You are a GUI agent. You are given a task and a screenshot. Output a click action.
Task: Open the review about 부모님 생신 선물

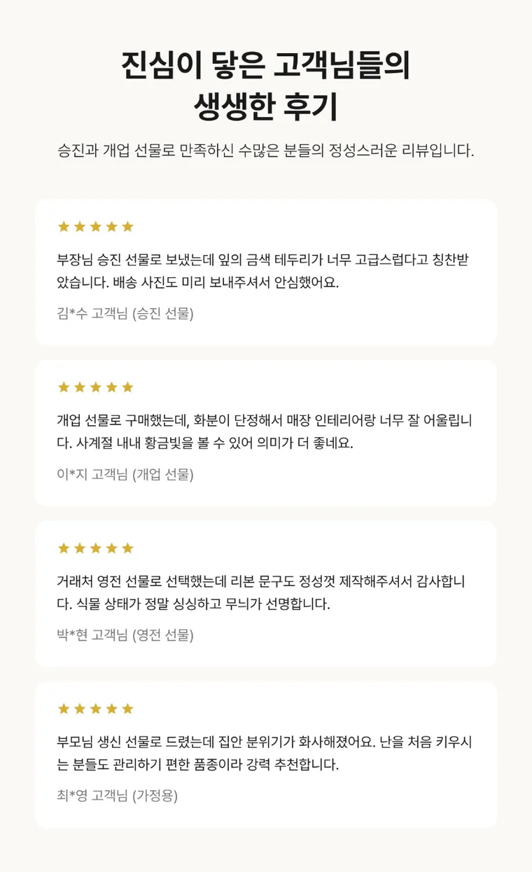click(266, 755)
